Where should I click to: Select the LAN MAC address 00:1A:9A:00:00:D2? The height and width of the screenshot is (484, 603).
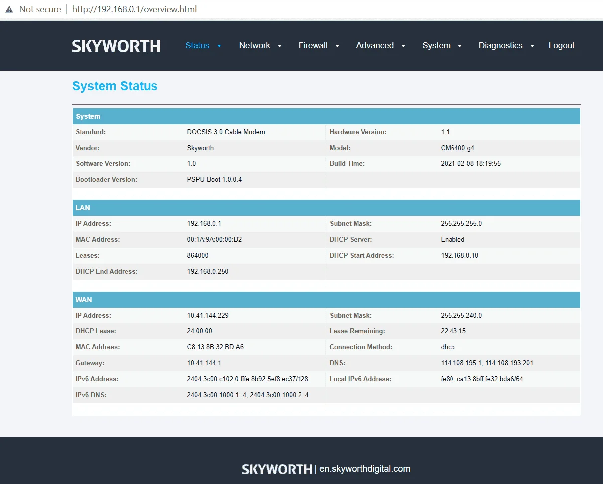(x=215, y=240)
